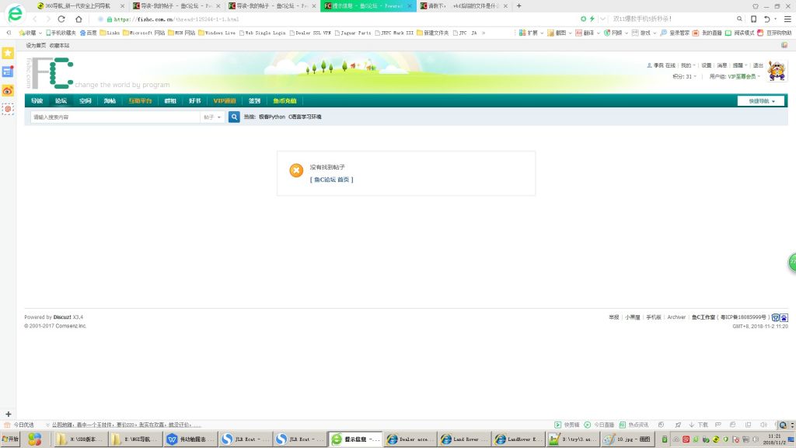Expand the 快捷导航 quick navigation dropdown
This screenshot has height=448, width=796.
pyautogui.click(x=762, y=101)
